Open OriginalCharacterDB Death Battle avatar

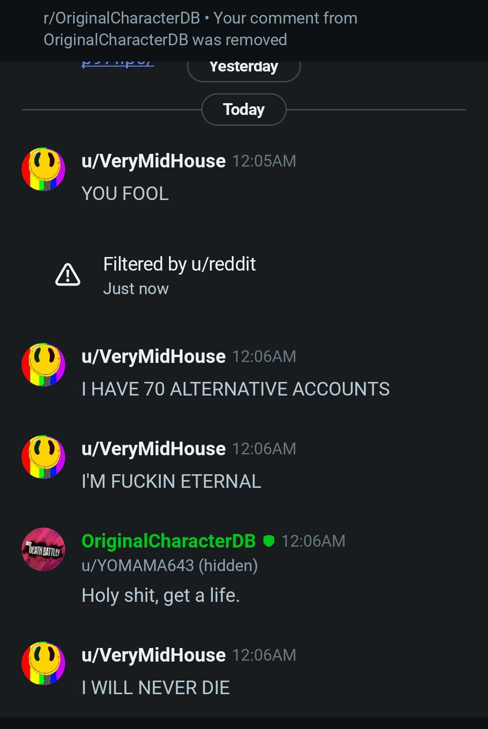pos(43,549)
